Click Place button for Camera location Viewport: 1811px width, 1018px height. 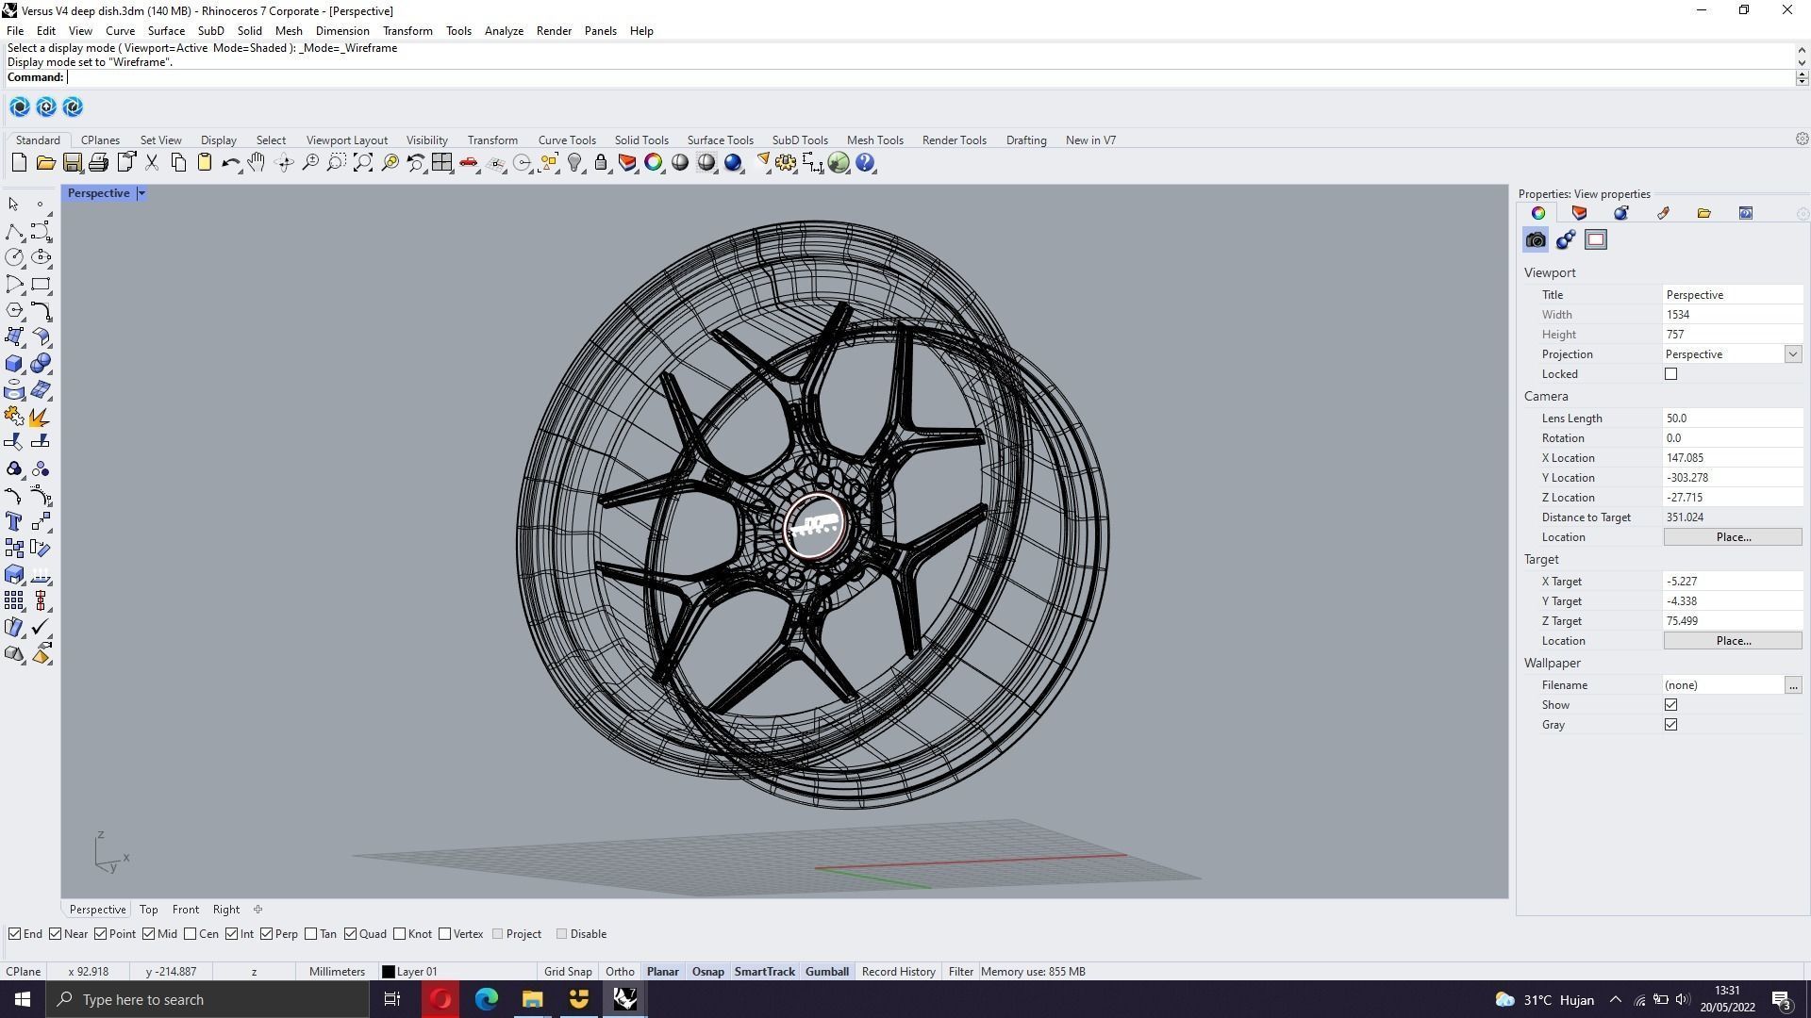click(x=1733, y=537)
